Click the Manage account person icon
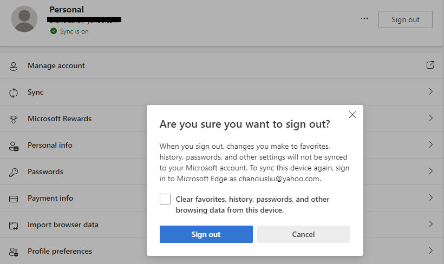Viewport: 444px width, 264px height. coord(14,65)
